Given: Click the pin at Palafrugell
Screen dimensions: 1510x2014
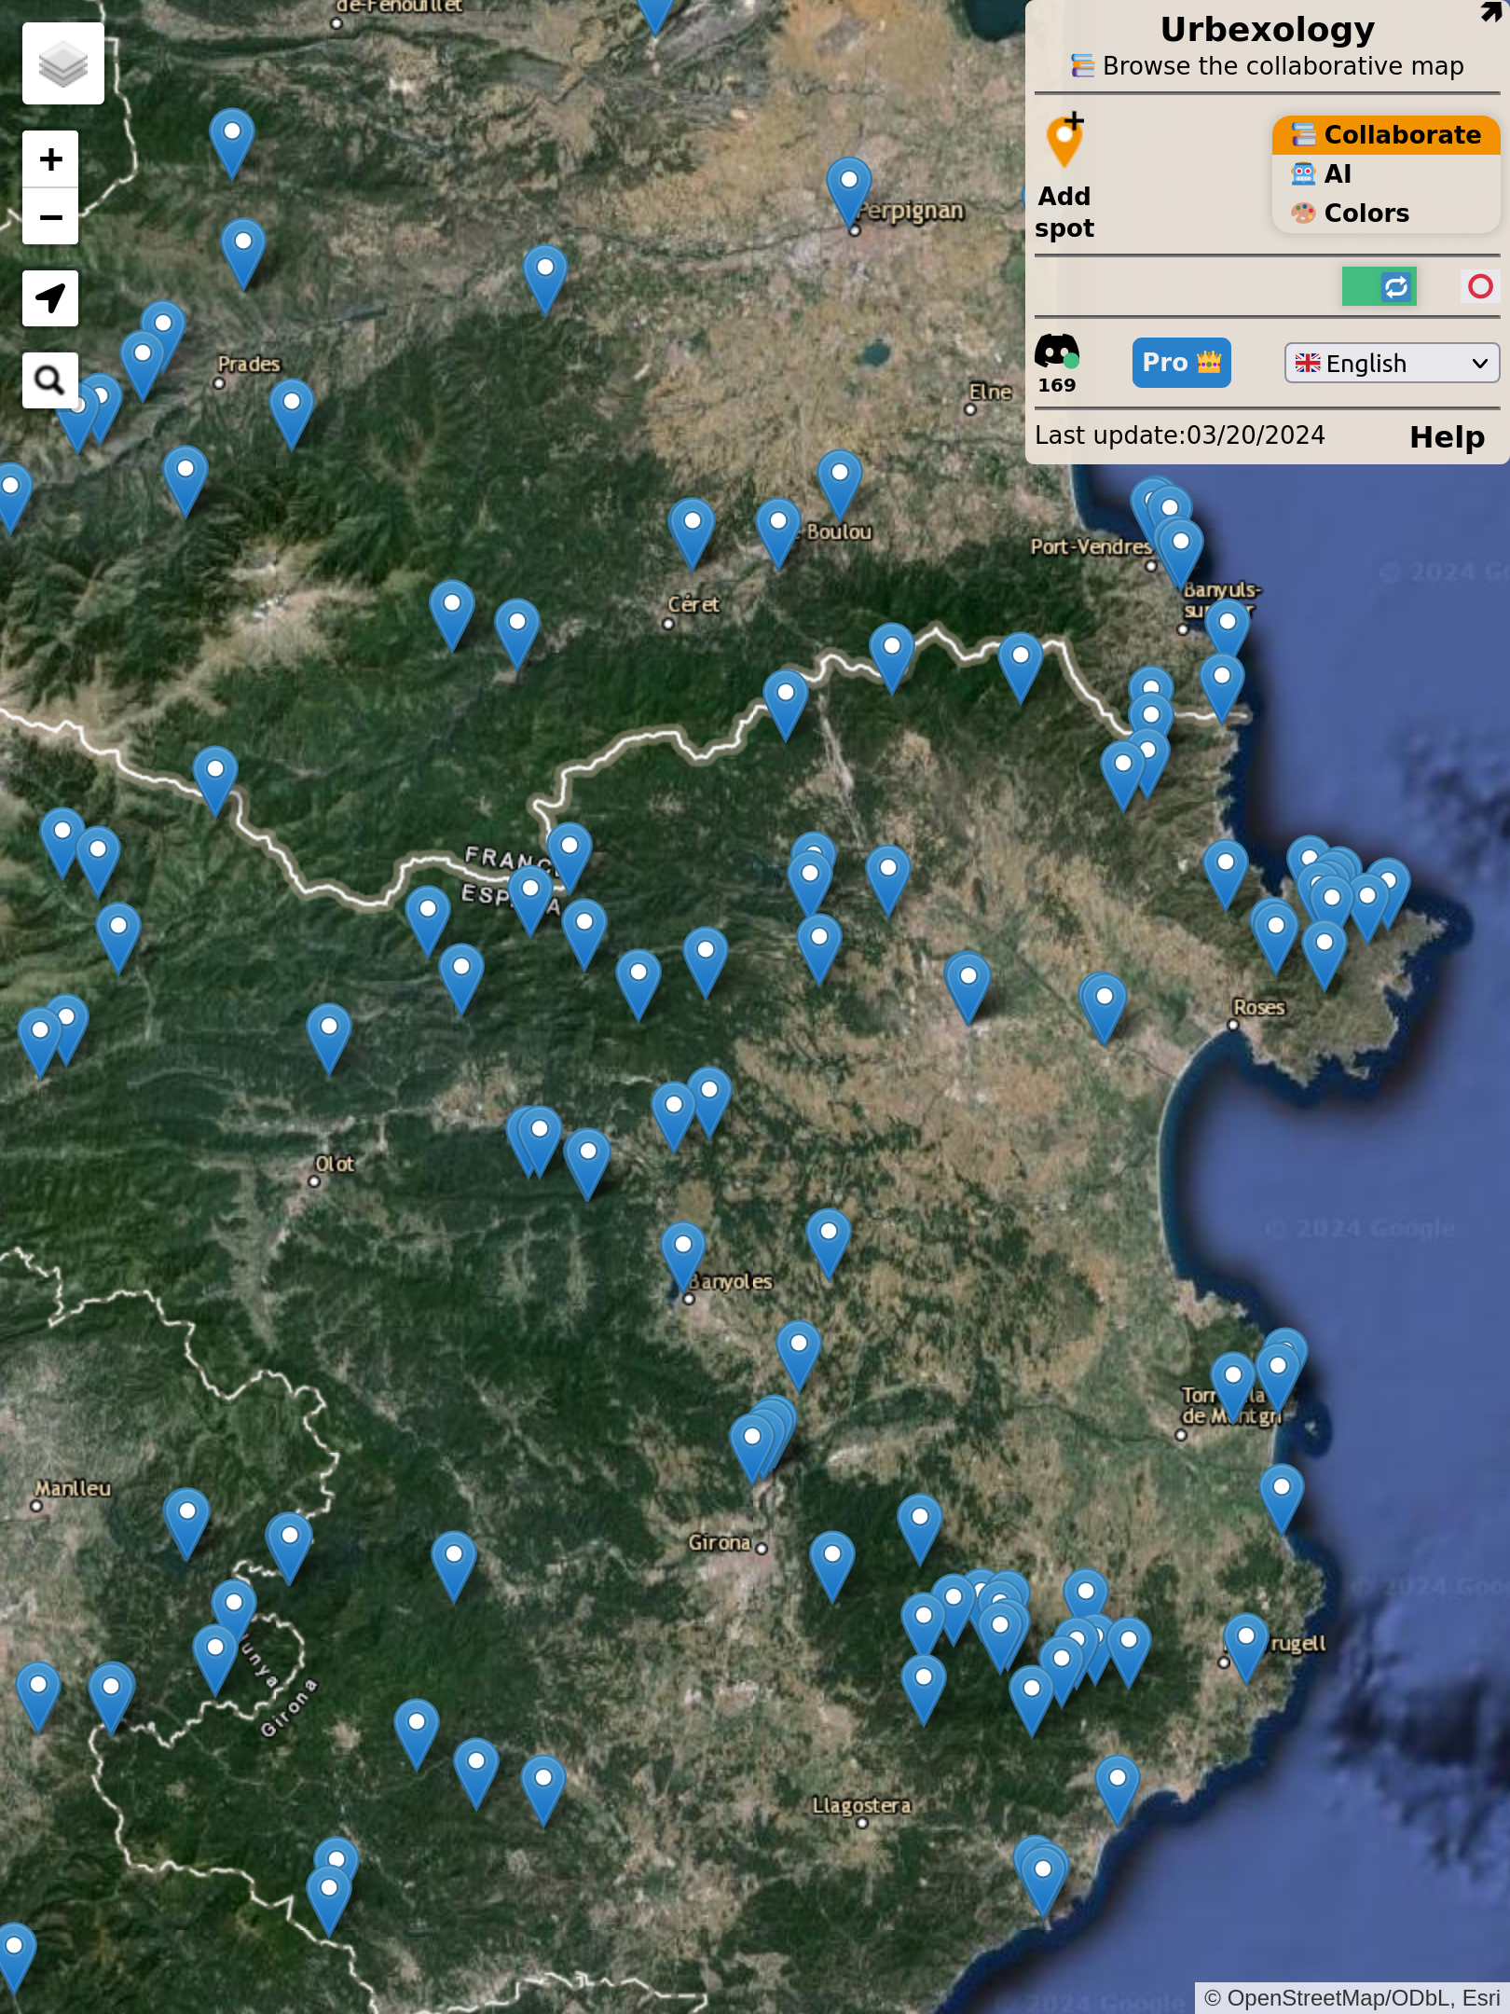Looking at the screenshot, I should coord(1246,1648).
